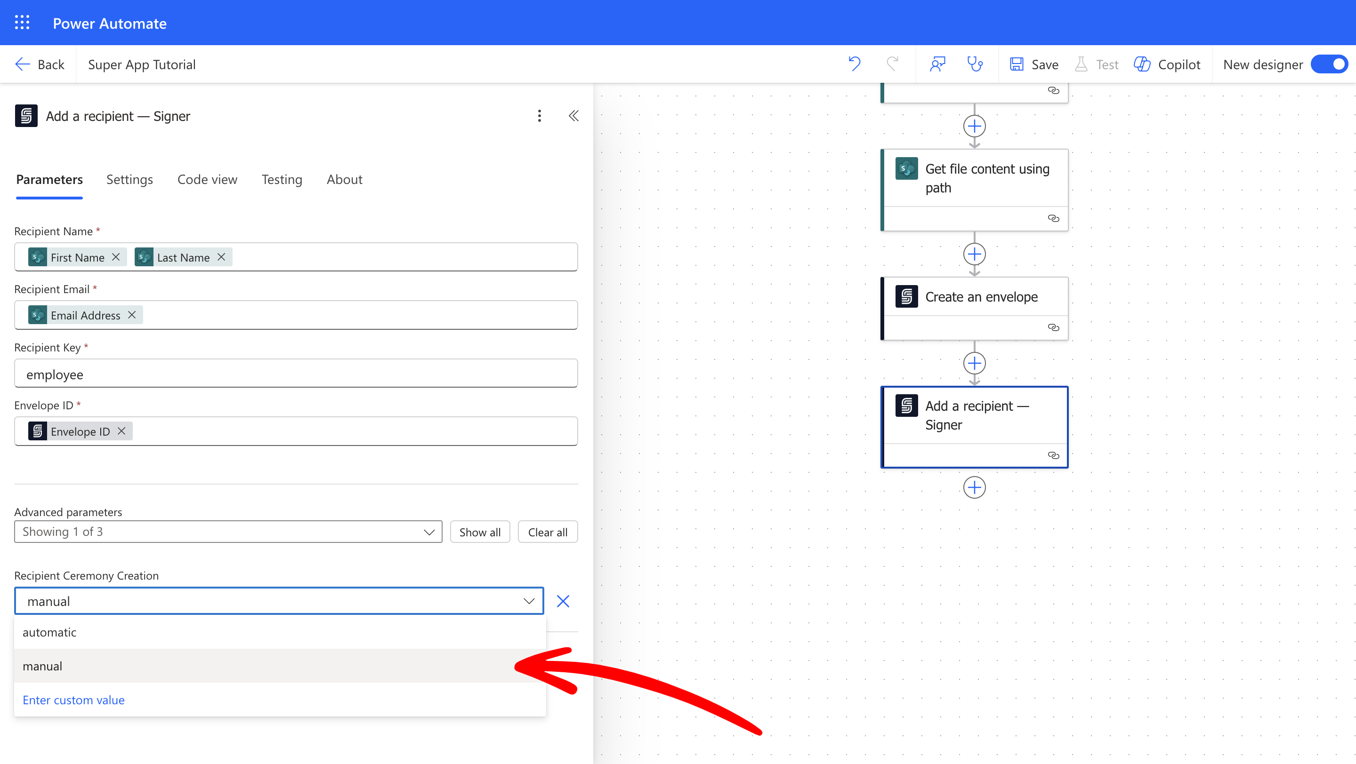Open the Microsoft 365 app launcher grid
1356x764 pixels.
[x=22, y=22]
